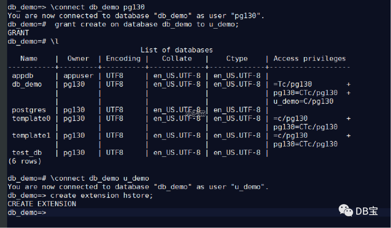
Task: Click the "create extension hstore;" command text
Action: 102,195
